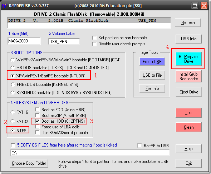Click the cyan Prepare Drive button
The width and height of the screenshot is (211, 174).
point(188,59)
